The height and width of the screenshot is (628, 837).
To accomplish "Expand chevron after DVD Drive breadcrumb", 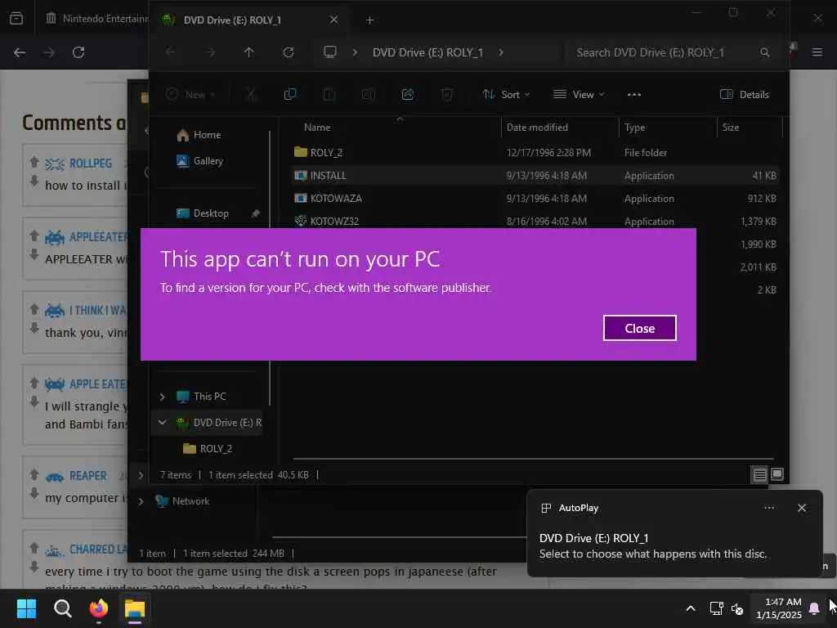I will tap(501, 52).
